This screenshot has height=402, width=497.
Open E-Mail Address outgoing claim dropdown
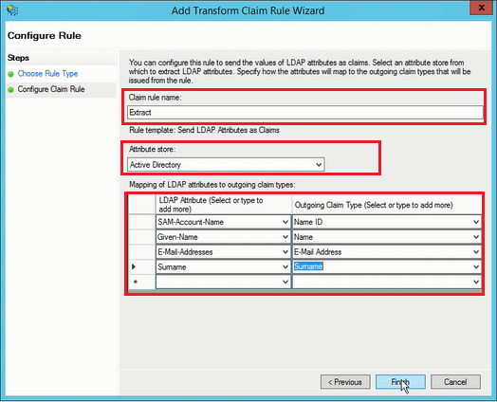click(476, 252)
